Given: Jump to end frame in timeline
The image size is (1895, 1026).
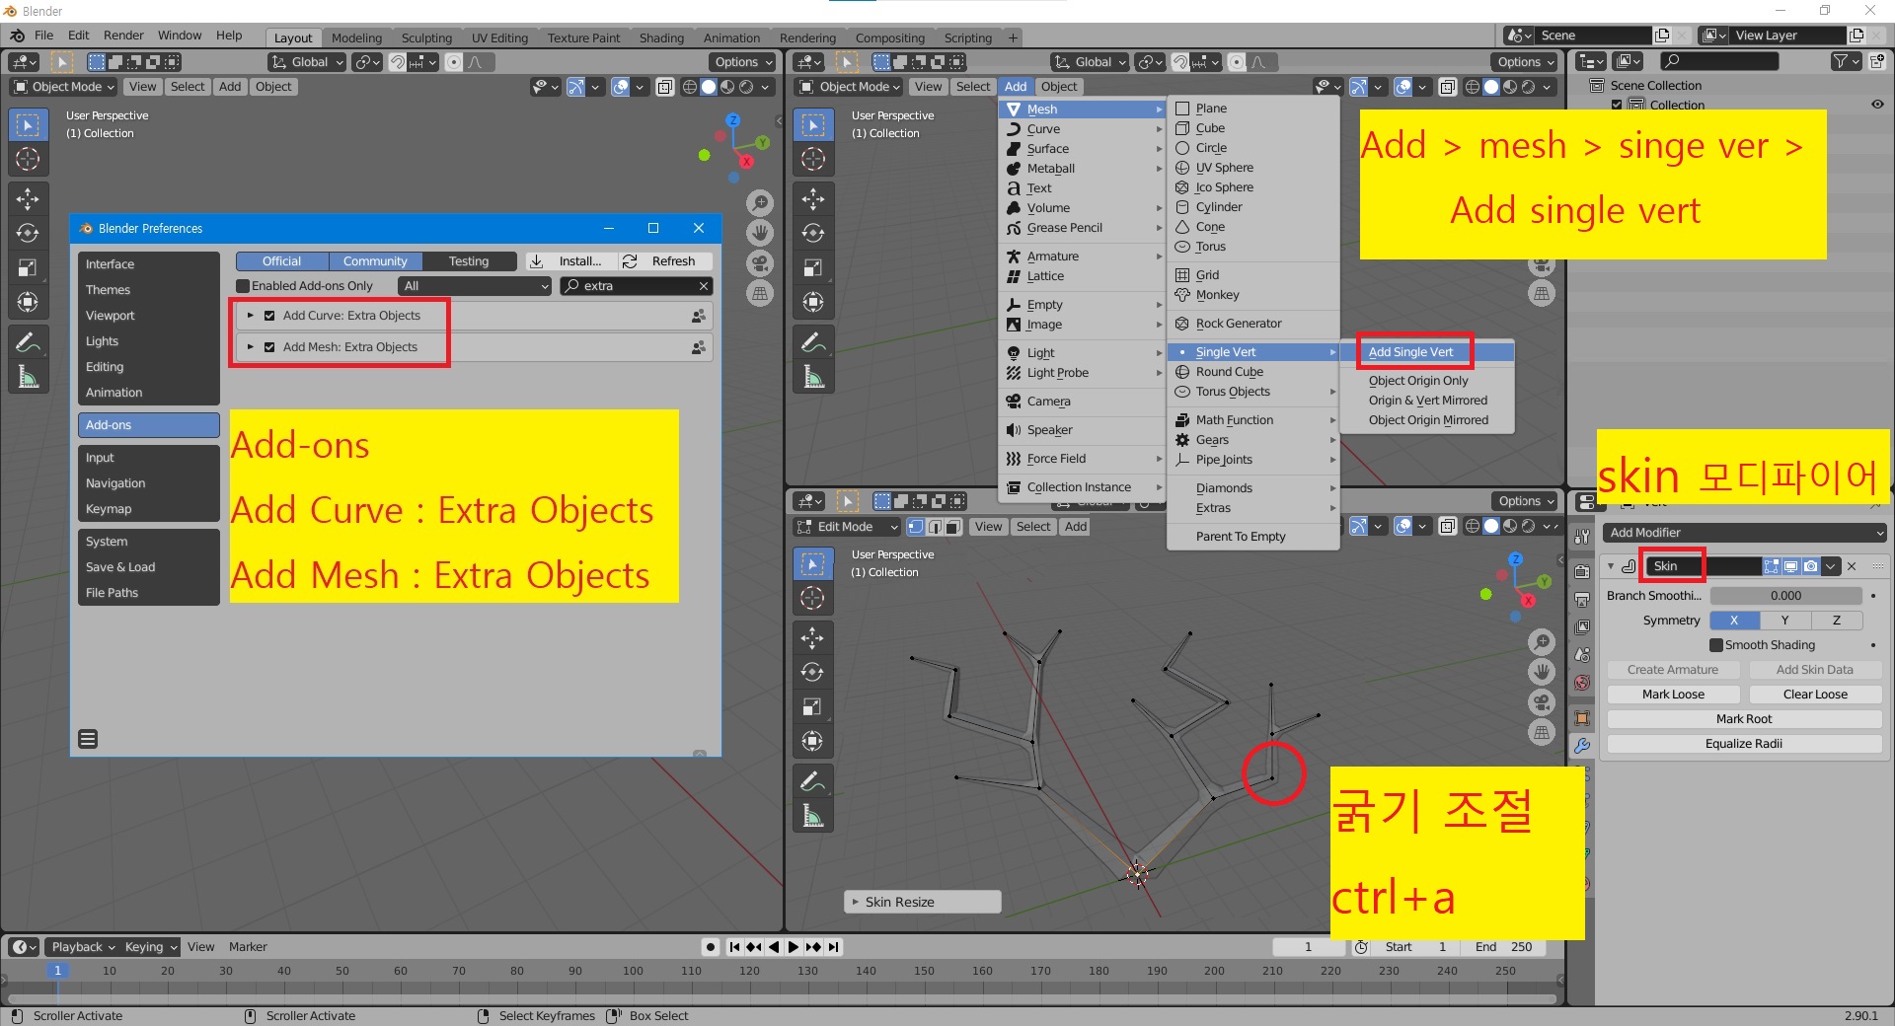Looking at the screenshot, I should pos(834,947).
